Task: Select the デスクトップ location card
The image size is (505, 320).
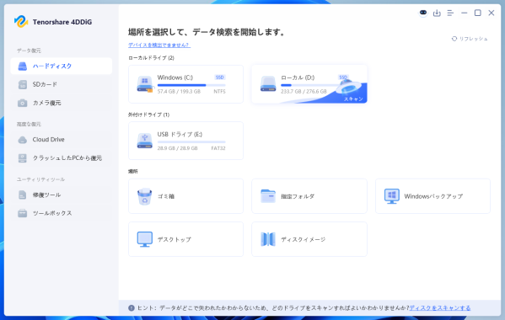Action: coord(185,239)
